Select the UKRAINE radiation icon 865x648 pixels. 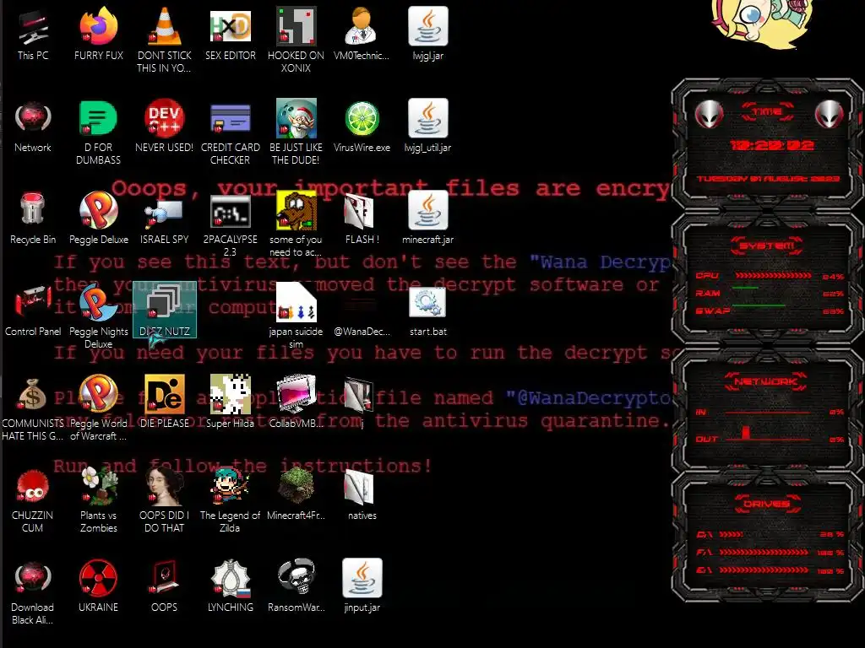tap(98, 586)
